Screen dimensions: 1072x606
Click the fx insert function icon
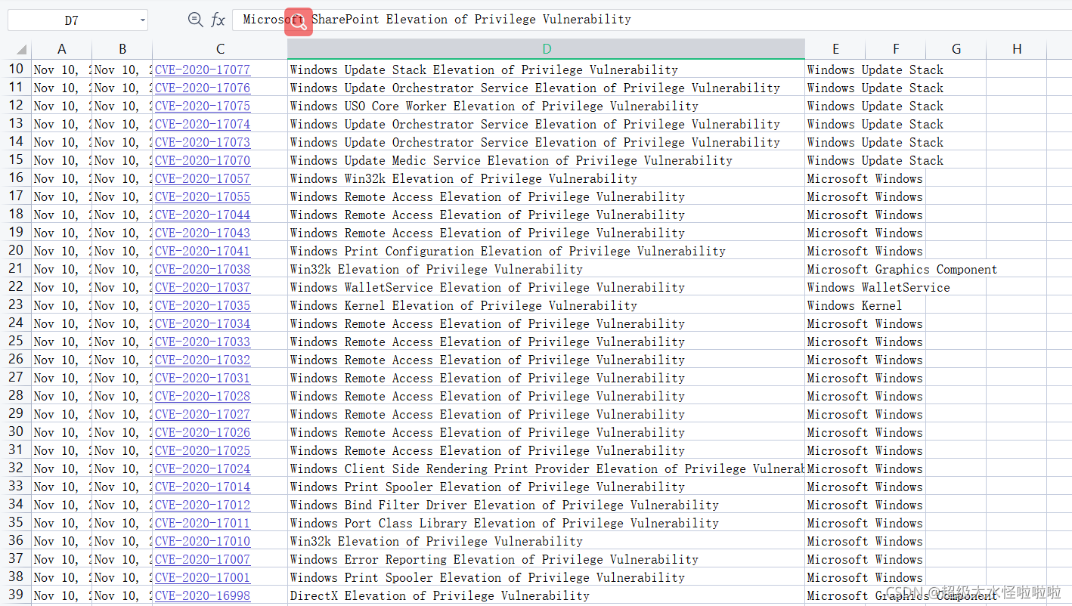(x=218, y=20)
